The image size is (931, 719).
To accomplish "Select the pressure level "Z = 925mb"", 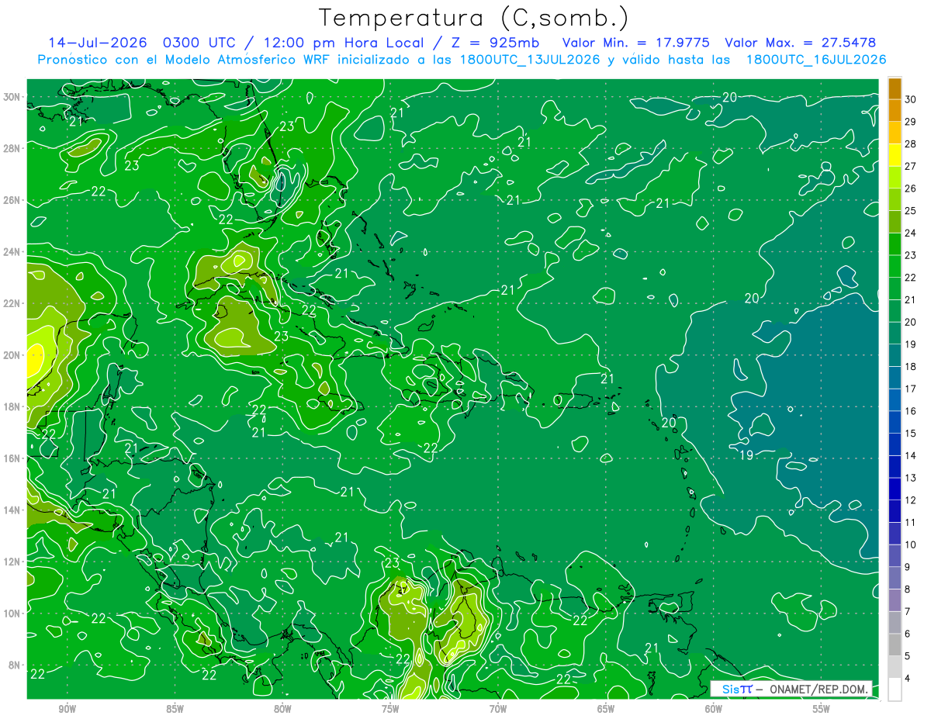I will [495, 43].
